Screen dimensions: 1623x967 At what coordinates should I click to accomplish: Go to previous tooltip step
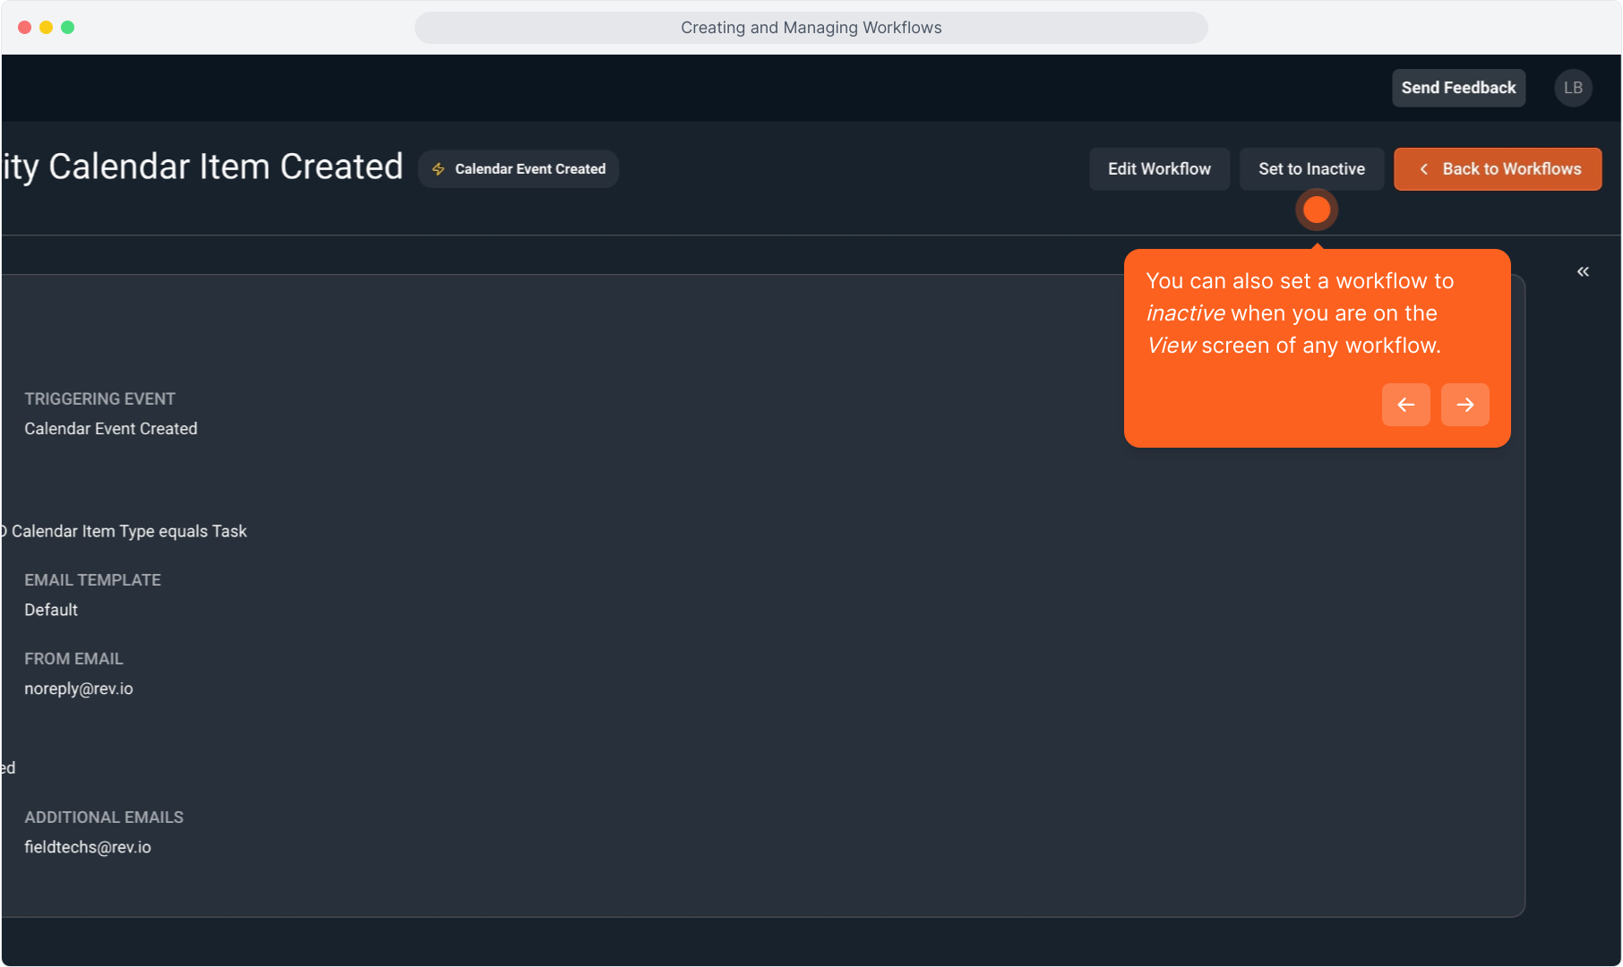point(1405,405)
